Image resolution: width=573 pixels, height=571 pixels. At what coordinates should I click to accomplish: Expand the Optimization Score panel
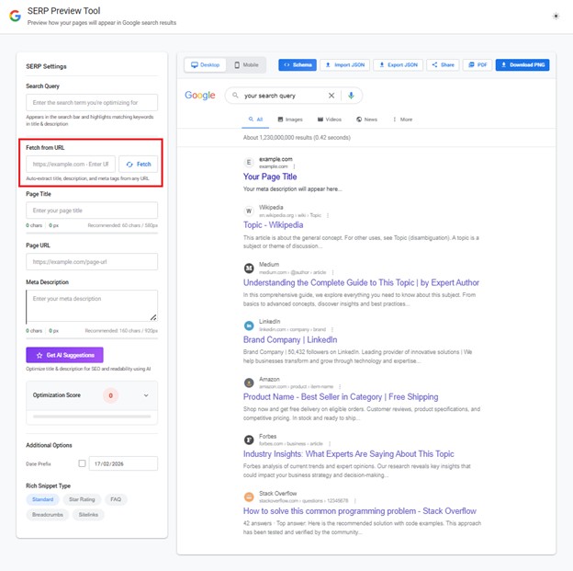point(146,395)
